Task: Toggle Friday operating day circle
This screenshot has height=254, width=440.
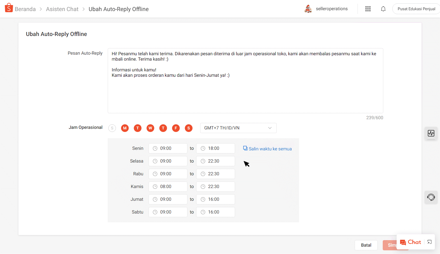Action: (176, 128)
